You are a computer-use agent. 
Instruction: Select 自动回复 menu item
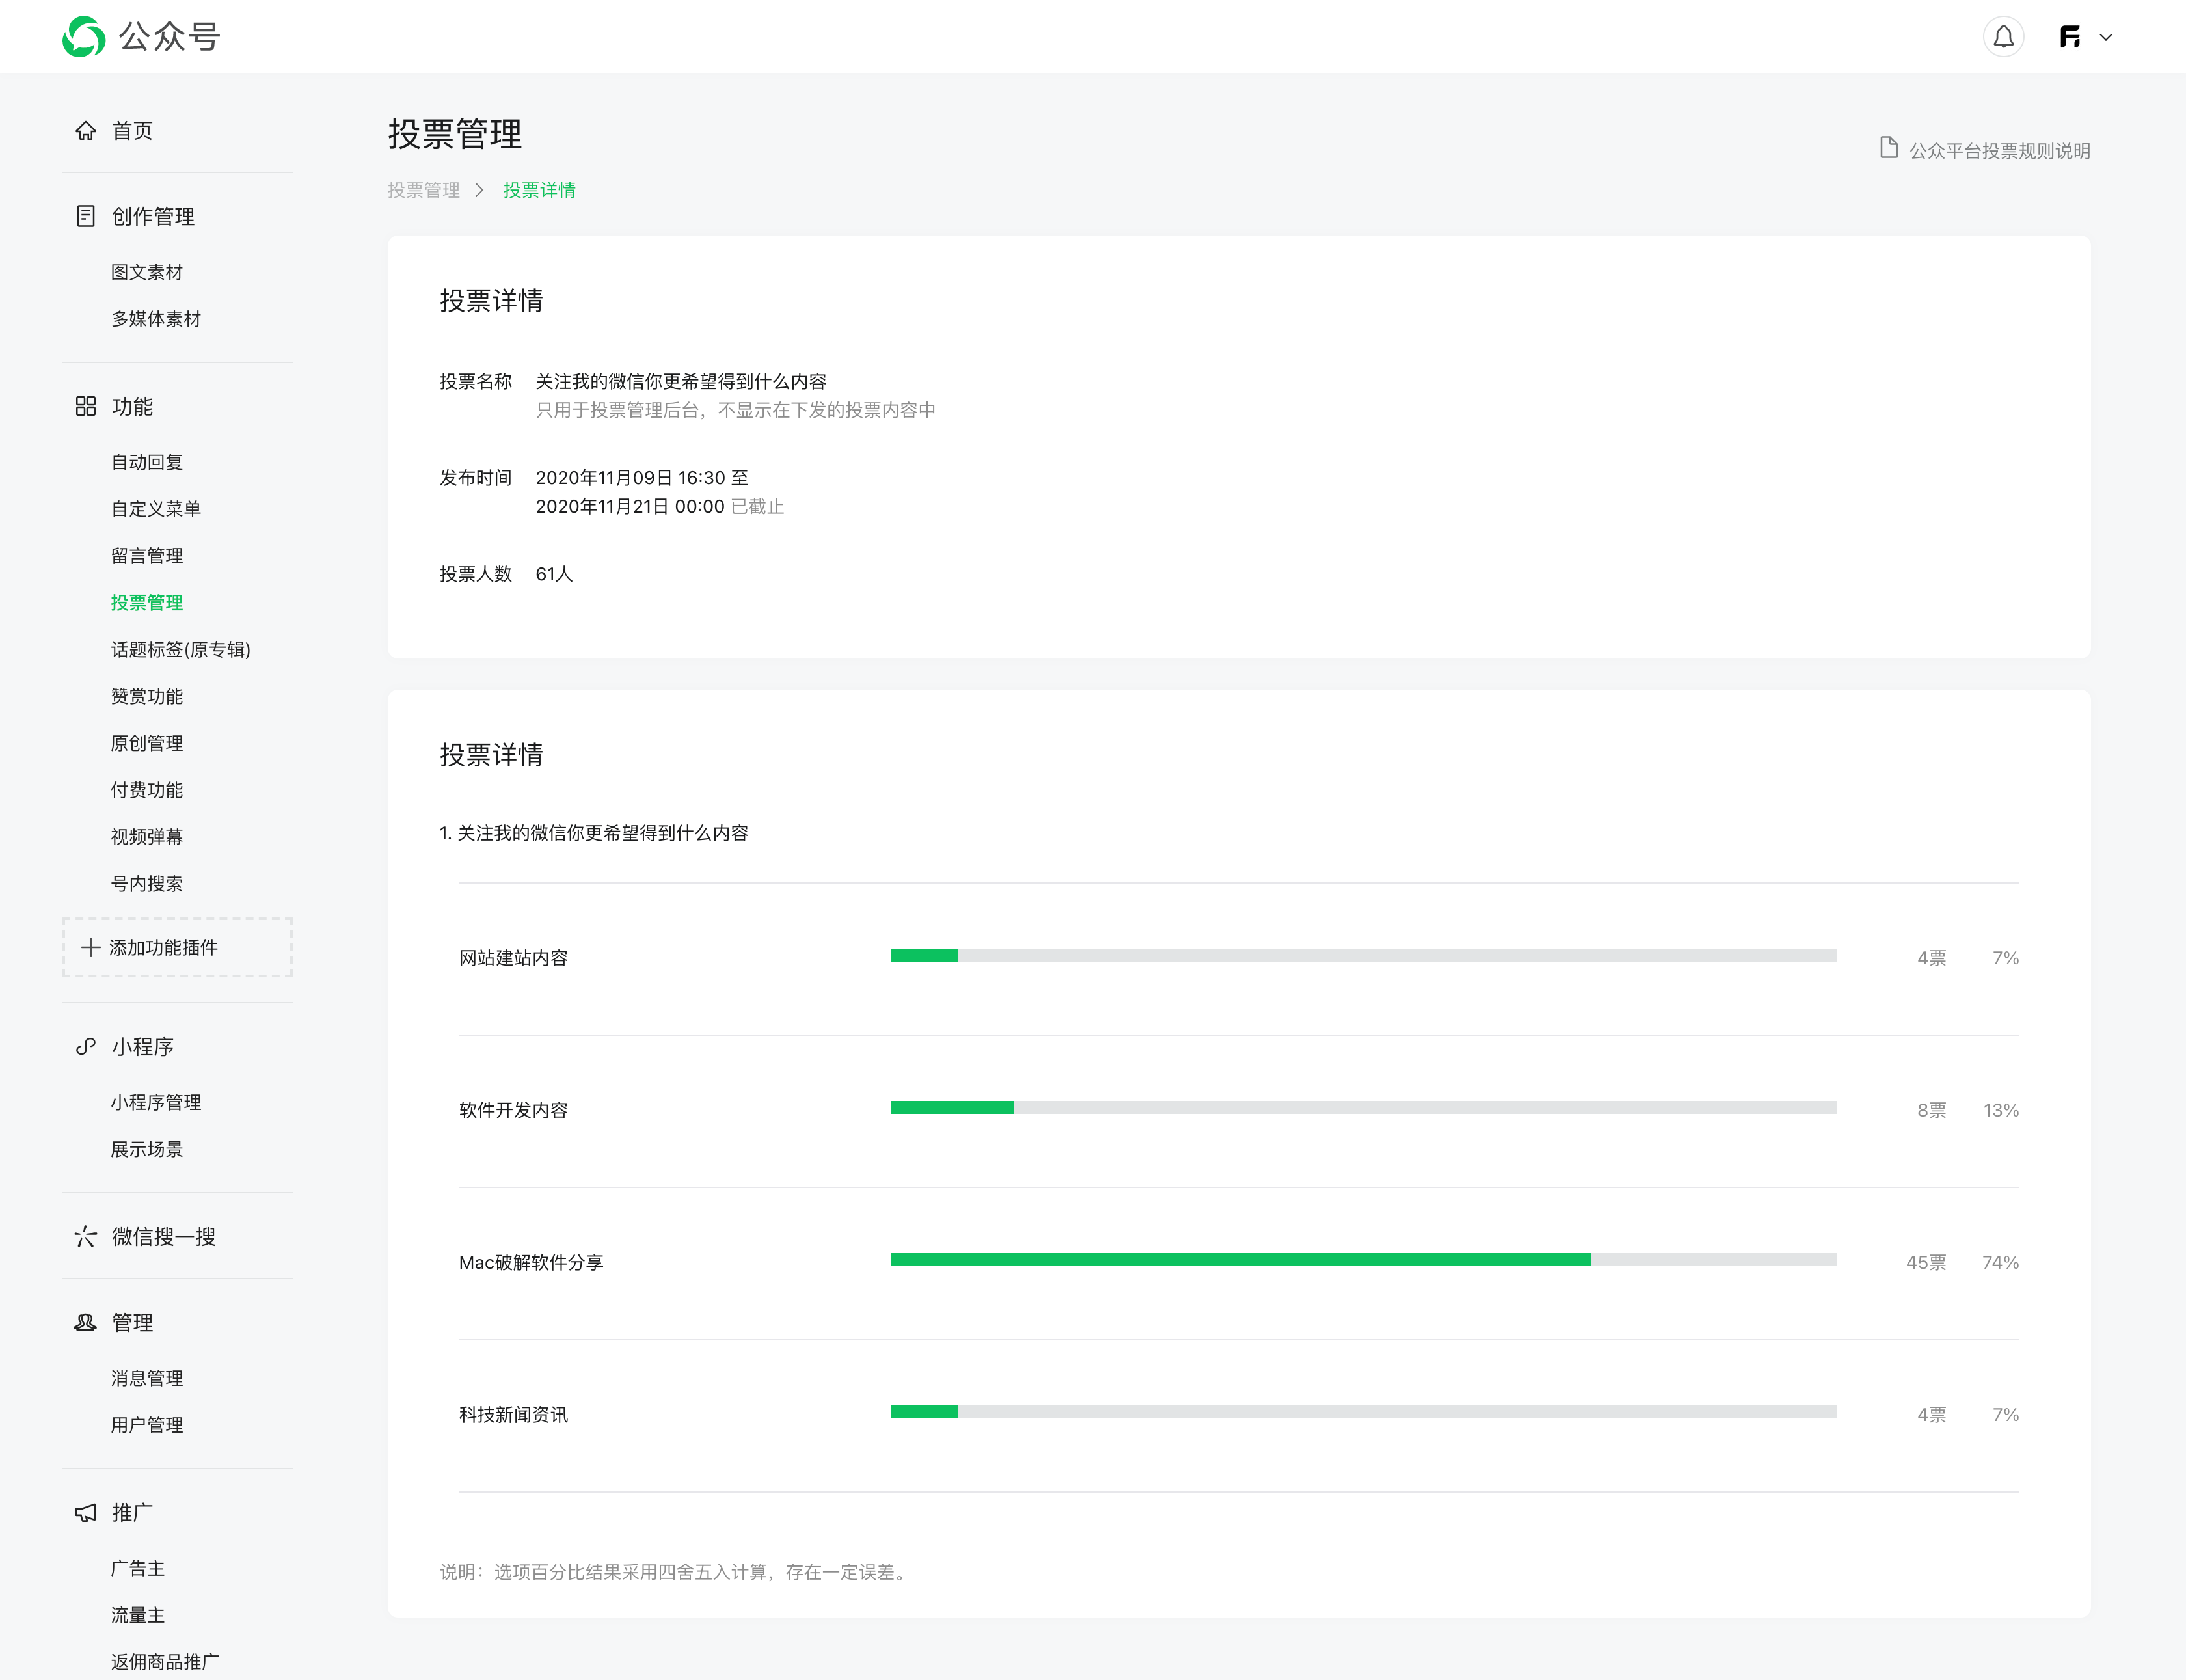(x=147, y=462)
